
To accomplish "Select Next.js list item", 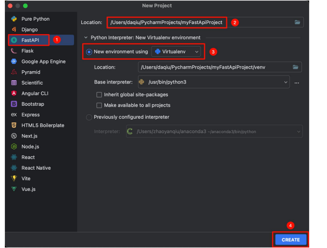I will [29, 136].
